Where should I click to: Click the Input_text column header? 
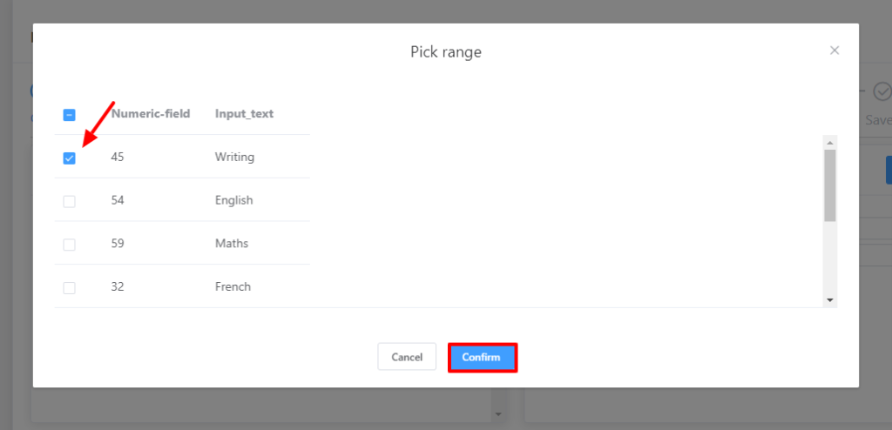click(x=245, y=114)
